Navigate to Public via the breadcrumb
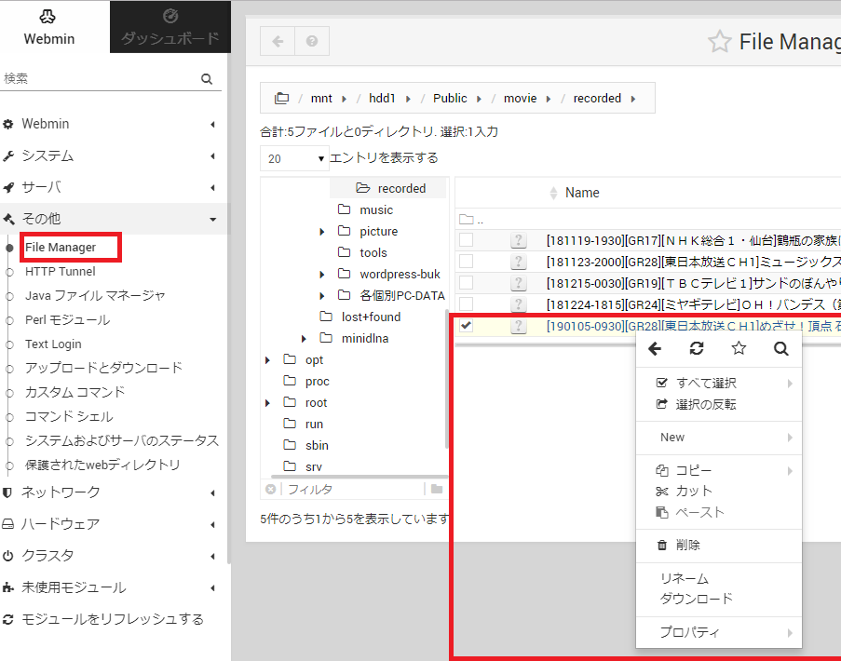The image size is (841, 661). point(452,97)
